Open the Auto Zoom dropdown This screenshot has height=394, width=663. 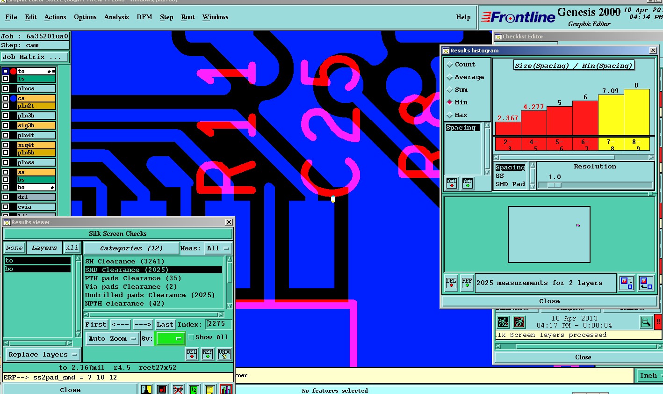(x=112, y=338)
